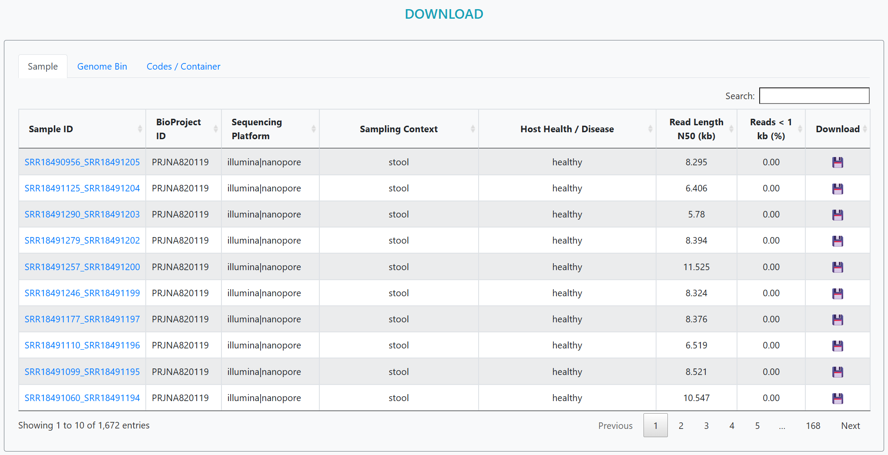888x455 pixels.
Task: Download the SRR18491290_SRR18491203 sample data
Action: point(837,214)
